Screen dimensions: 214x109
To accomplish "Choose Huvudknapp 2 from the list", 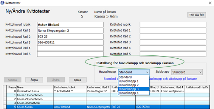I will tap(134, 85).
